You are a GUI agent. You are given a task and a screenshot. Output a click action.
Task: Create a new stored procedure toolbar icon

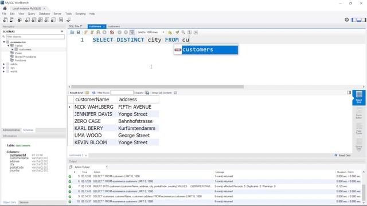pos(47,20)
